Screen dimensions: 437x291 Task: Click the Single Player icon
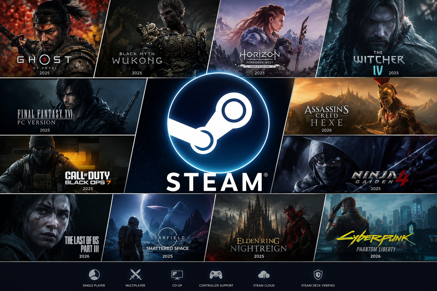(x=94, y=275)
